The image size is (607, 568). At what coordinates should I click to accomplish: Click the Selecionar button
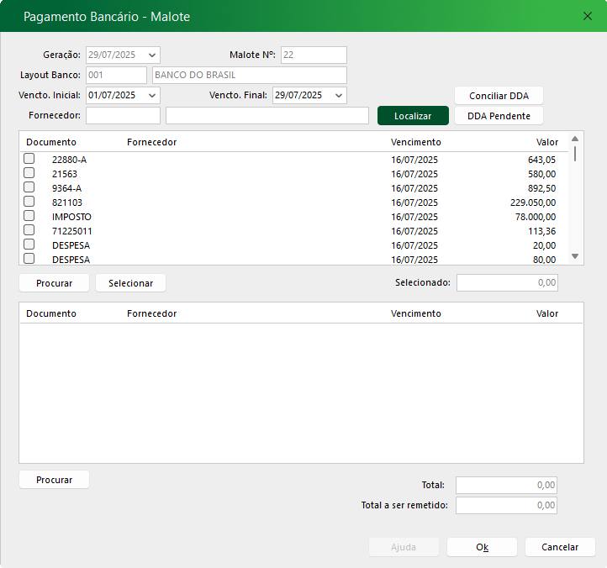pos(130,283)
